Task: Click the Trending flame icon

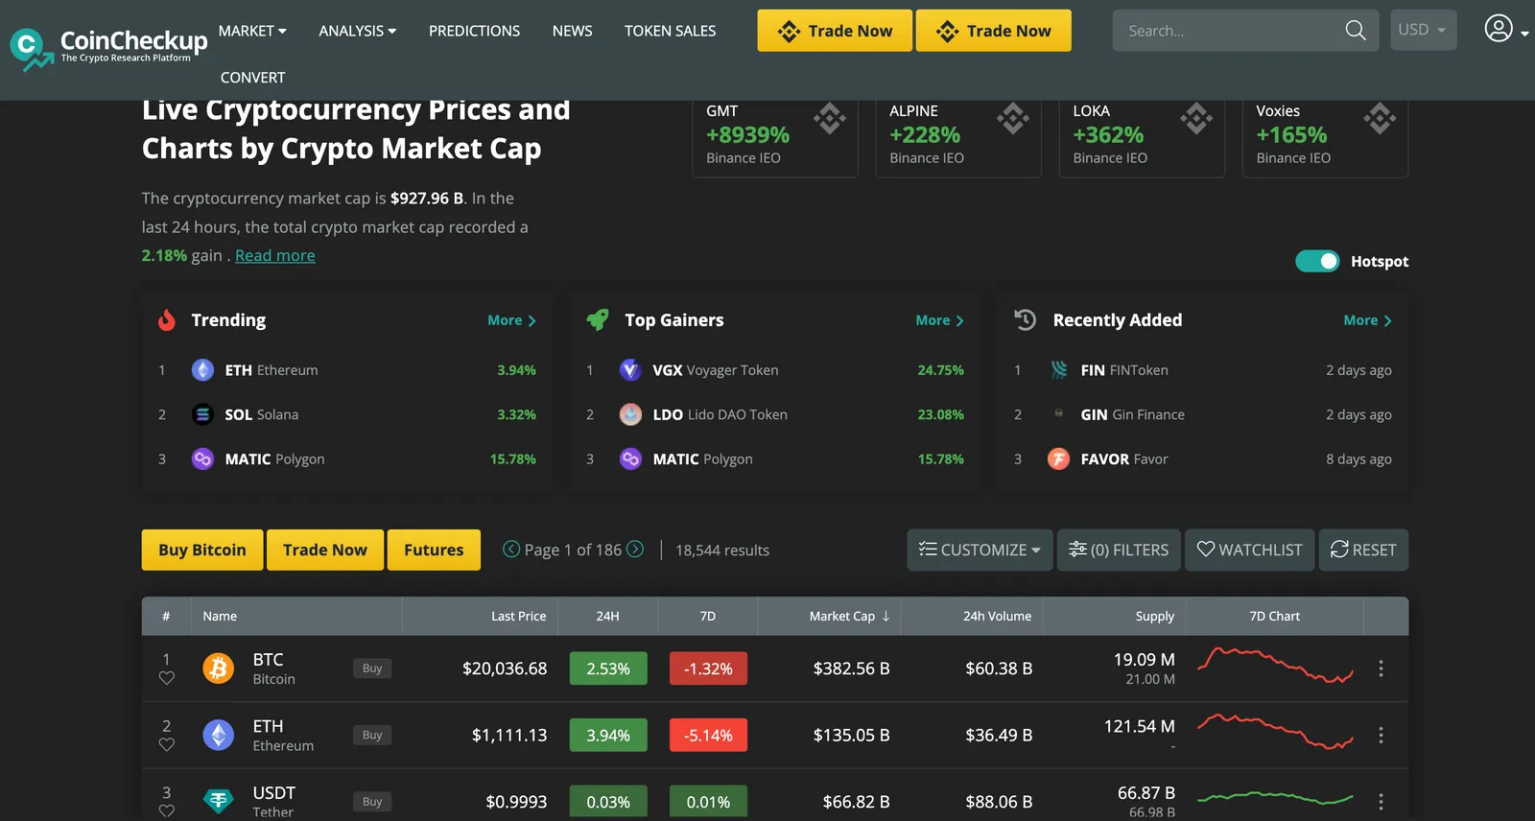Action: tap(167, 320)
